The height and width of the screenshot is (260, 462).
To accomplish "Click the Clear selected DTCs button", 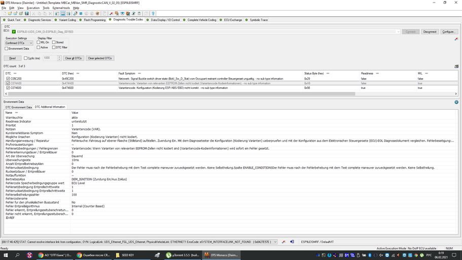I will pos(99,58).
